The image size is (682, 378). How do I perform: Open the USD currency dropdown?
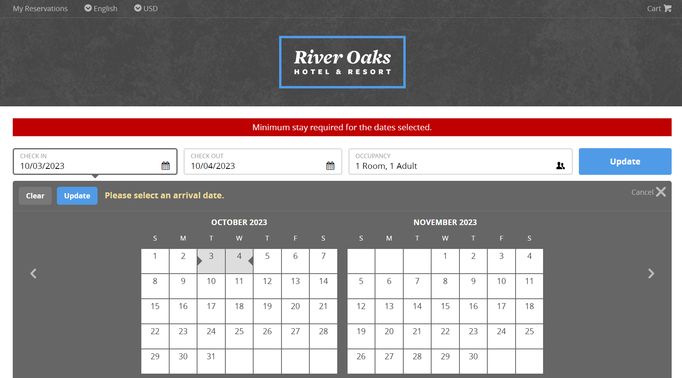click(146, 8)
